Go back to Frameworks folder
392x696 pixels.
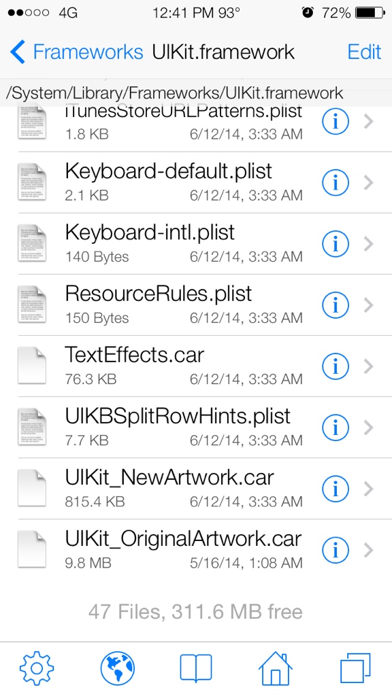(x=76, y=52)
